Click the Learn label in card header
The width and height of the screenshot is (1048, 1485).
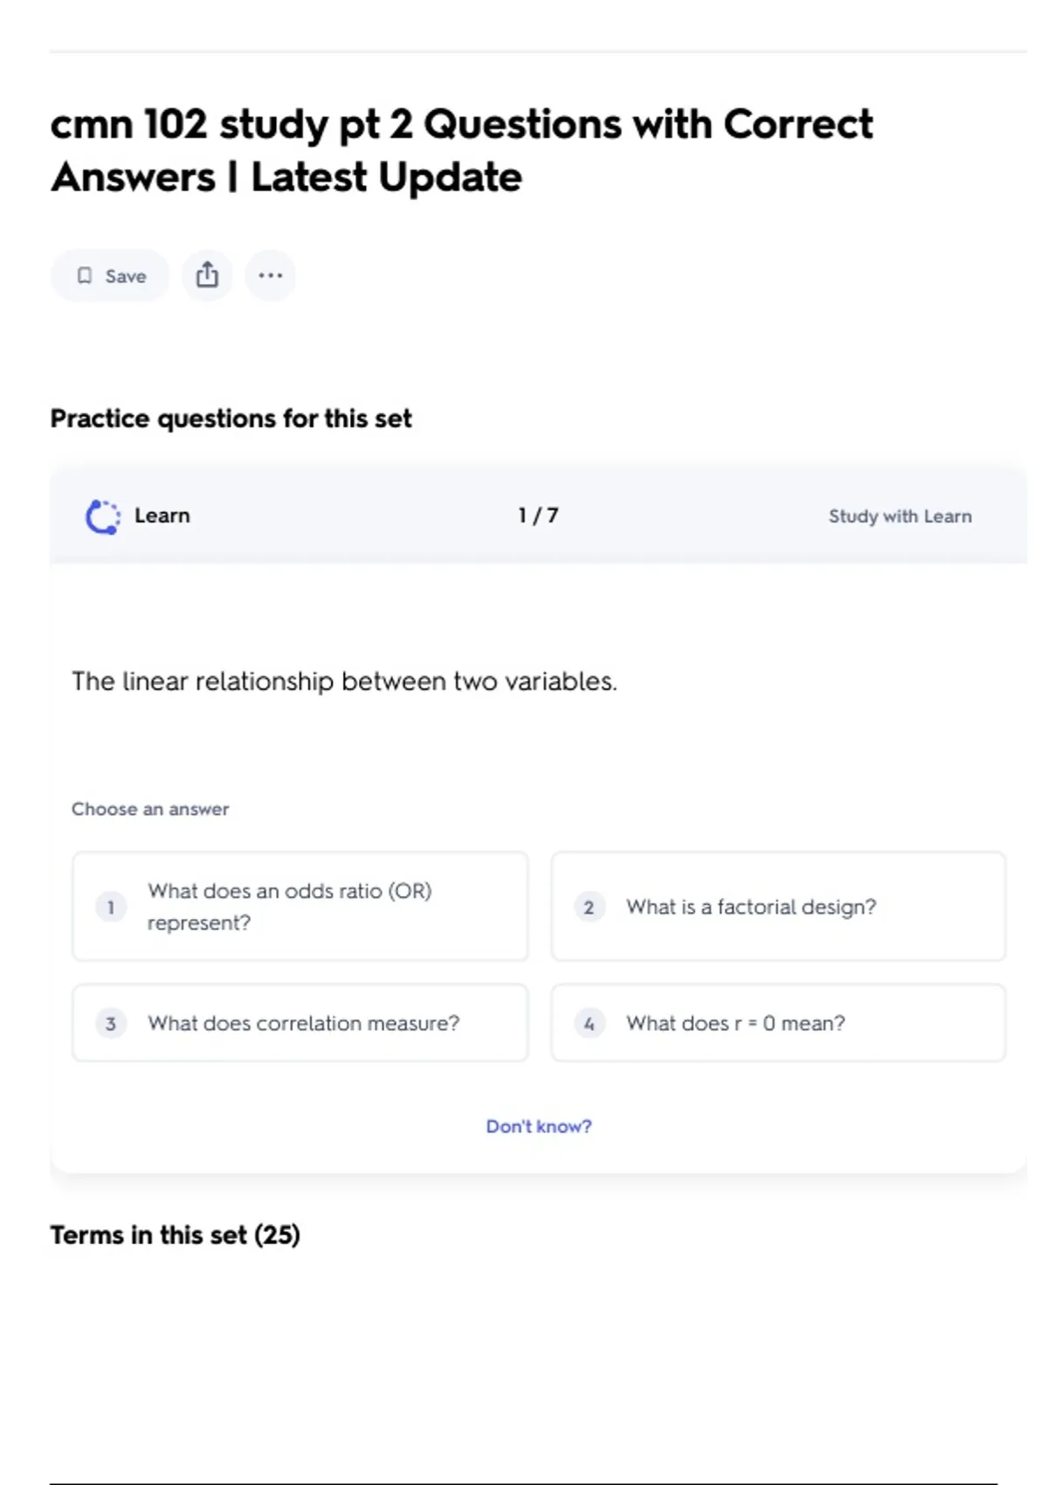click(x=162, y=515)
